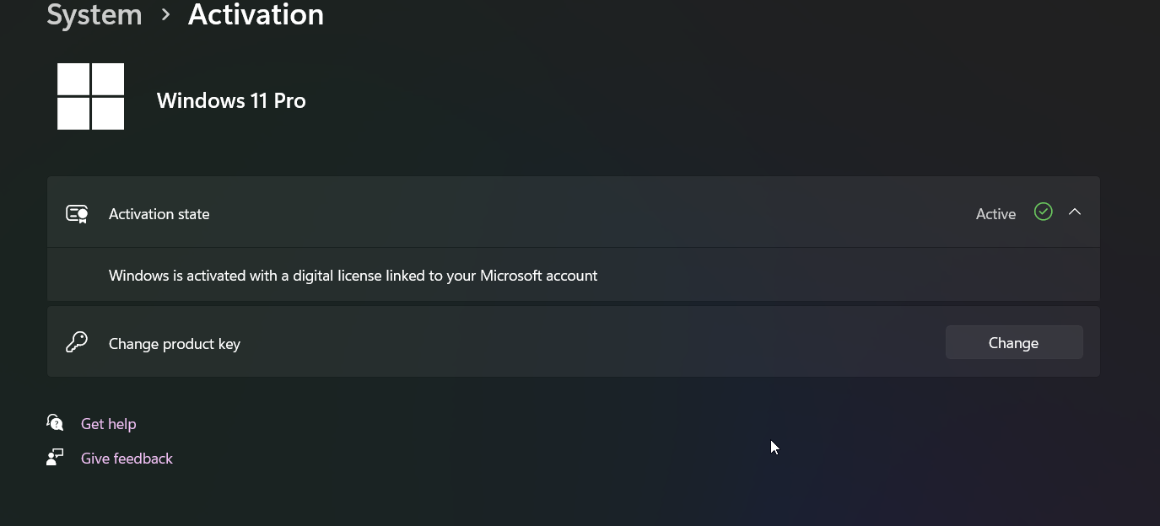Click the Active status text
The width and height of the screenshot is (1160, 526).
pos(995,214)
